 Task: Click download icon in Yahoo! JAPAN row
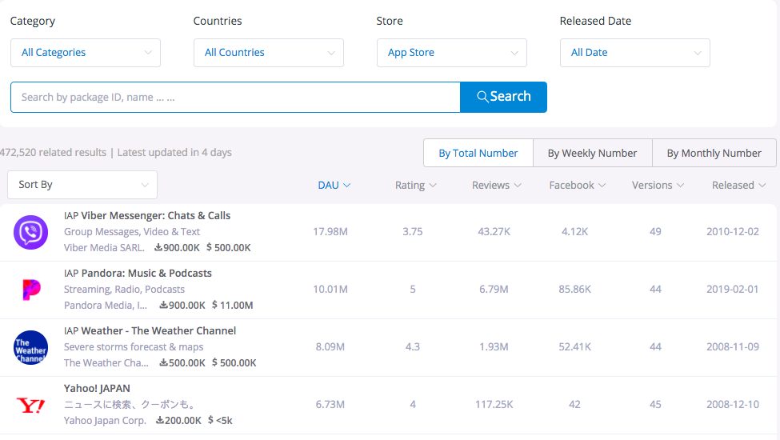[x=160, y=420]
